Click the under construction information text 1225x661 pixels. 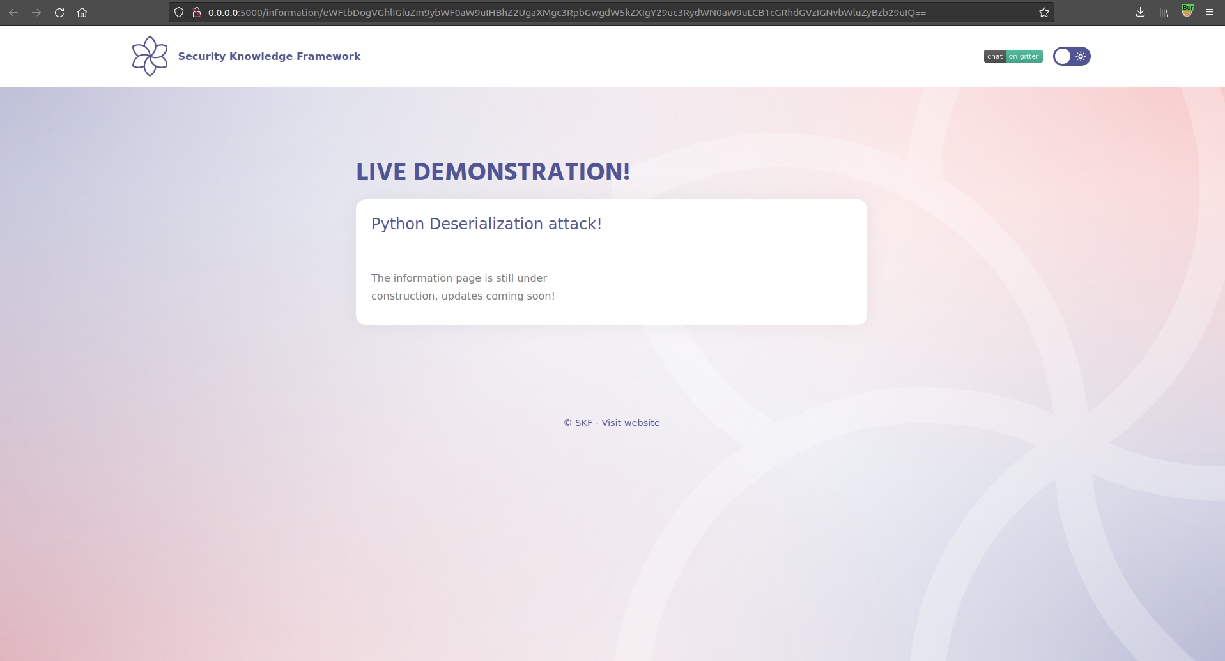tap(463, 287)
